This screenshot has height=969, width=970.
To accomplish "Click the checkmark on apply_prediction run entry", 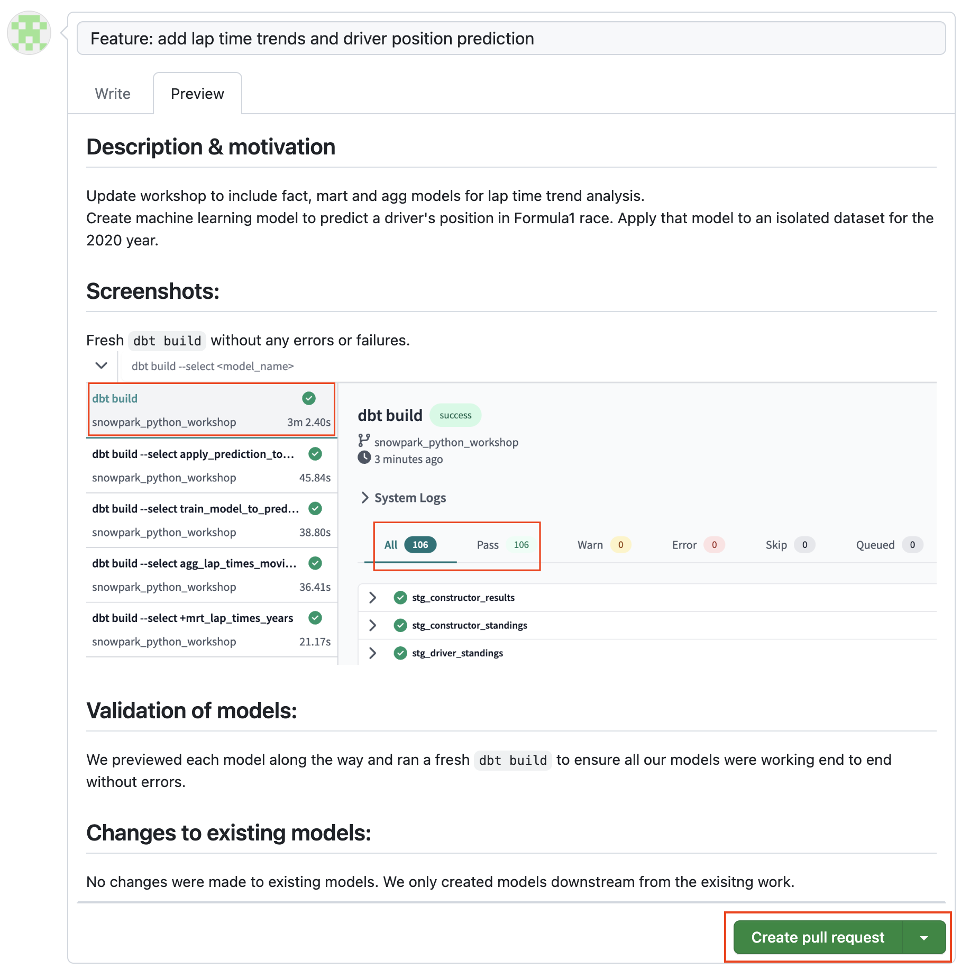I will coord(315,454).
